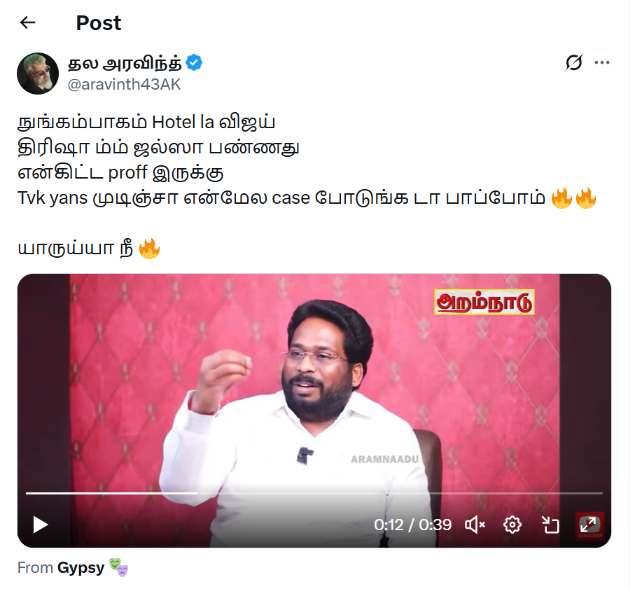The image size is (642, 589).
Task: Open the Gypsy source account link
Action: pyautogui.click(x=81, y=568)
